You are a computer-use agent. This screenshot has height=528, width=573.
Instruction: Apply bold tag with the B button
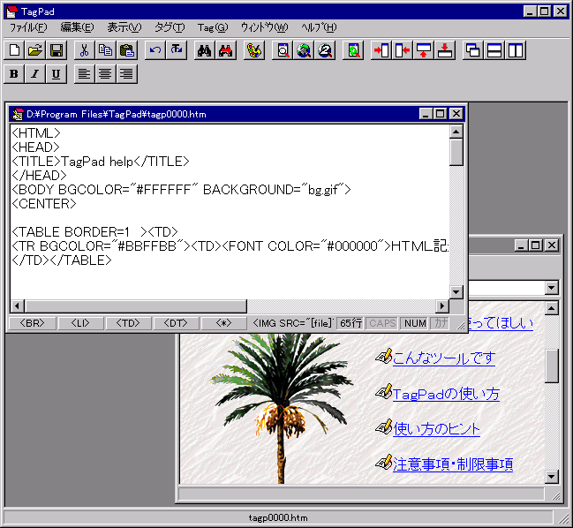(x=14, y=74)
